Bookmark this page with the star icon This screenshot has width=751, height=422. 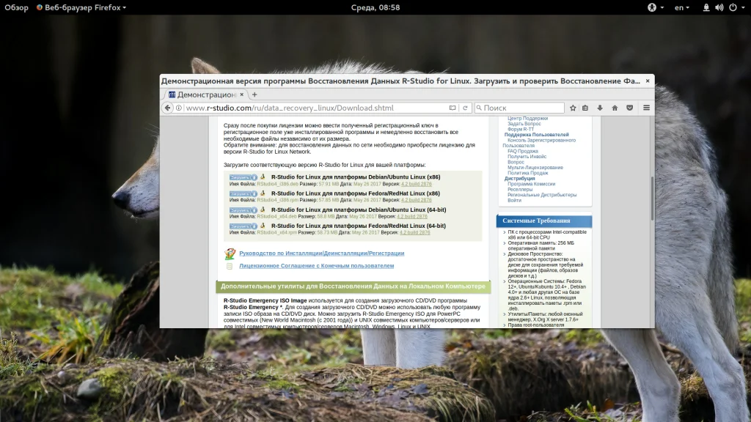pos(573,108)
